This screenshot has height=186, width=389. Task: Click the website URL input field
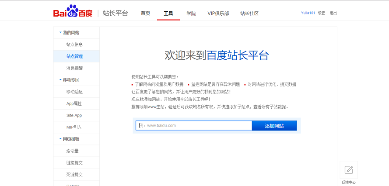pos(194,126)
